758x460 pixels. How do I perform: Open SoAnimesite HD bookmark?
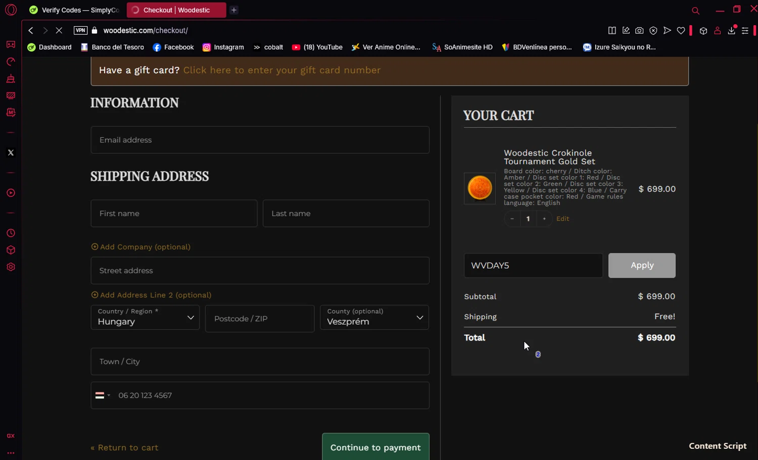tap(462, 47)
